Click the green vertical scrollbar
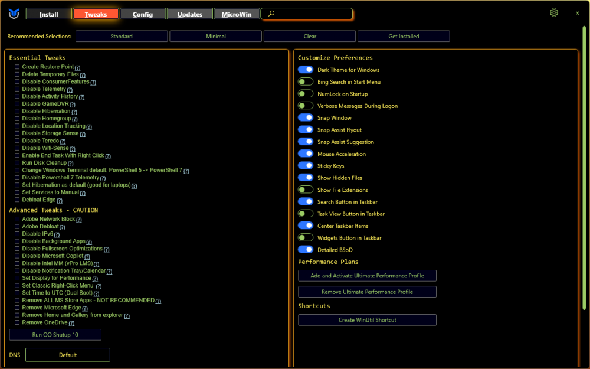This screenshot has height=369, width=590. tap(584, 168)
